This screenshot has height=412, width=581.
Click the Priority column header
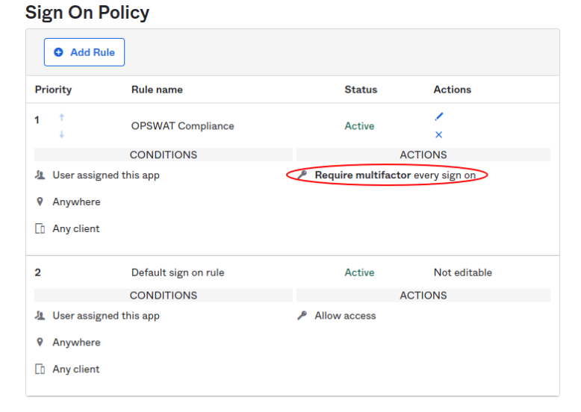(53, 90)
